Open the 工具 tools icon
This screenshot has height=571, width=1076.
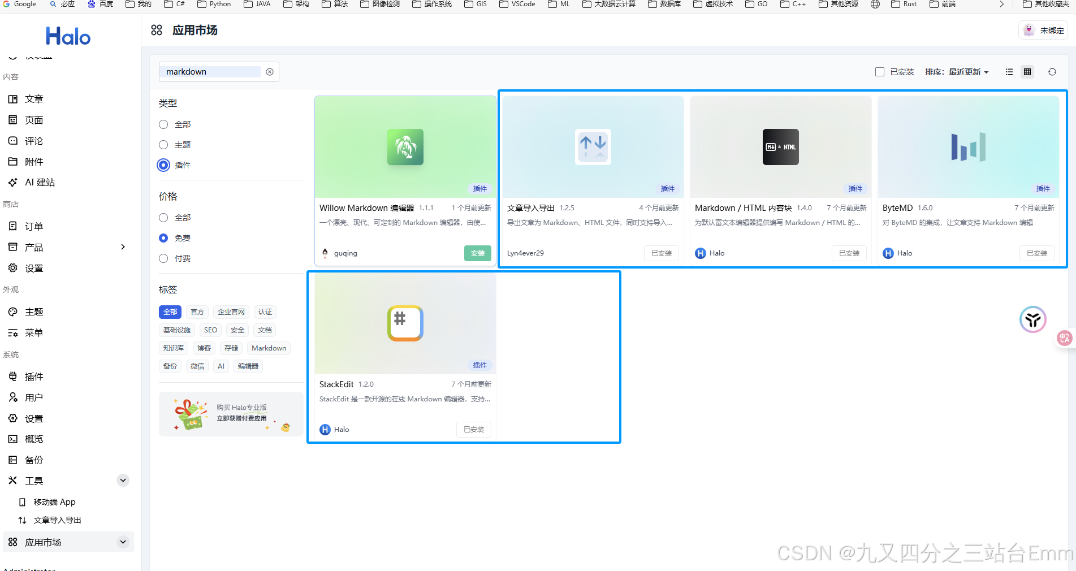tap(13, 481)
